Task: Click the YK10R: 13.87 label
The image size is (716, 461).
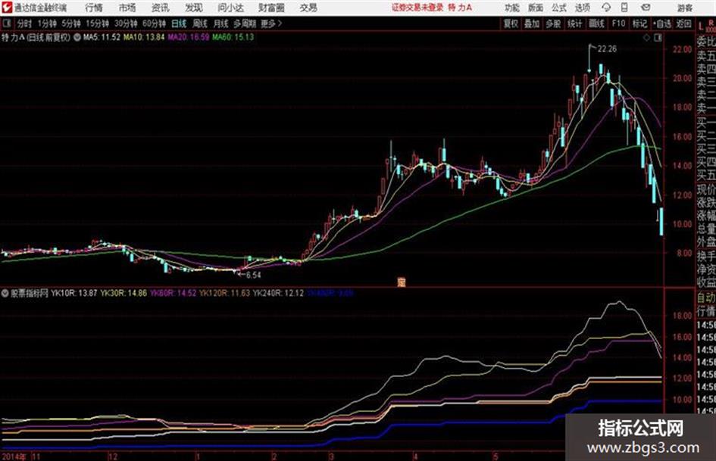Action: pos(74,293)
